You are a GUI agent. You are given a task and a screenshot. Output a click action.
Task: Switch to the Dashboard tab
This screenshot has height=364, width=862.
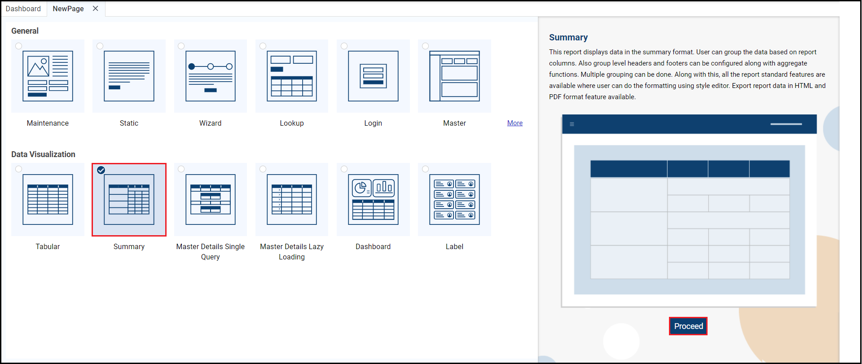click(x=23, y=9)
